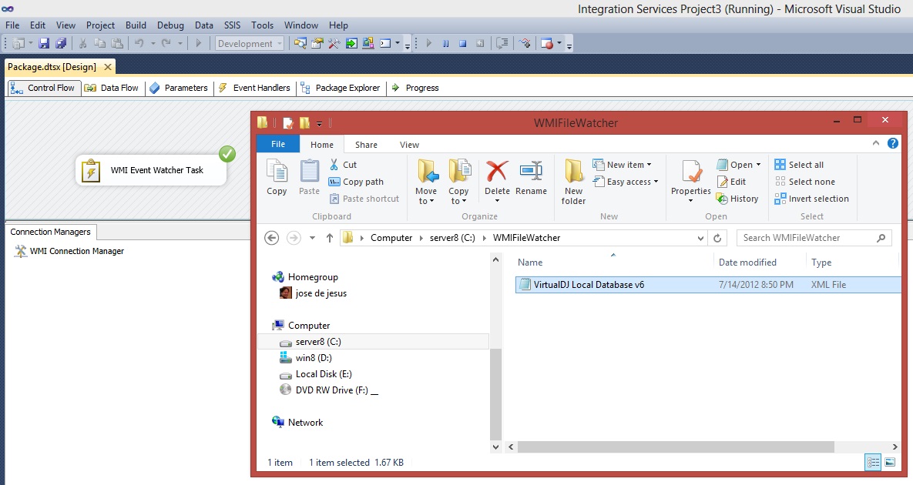Click Computer in the address bar path

(x=391, y=238)
